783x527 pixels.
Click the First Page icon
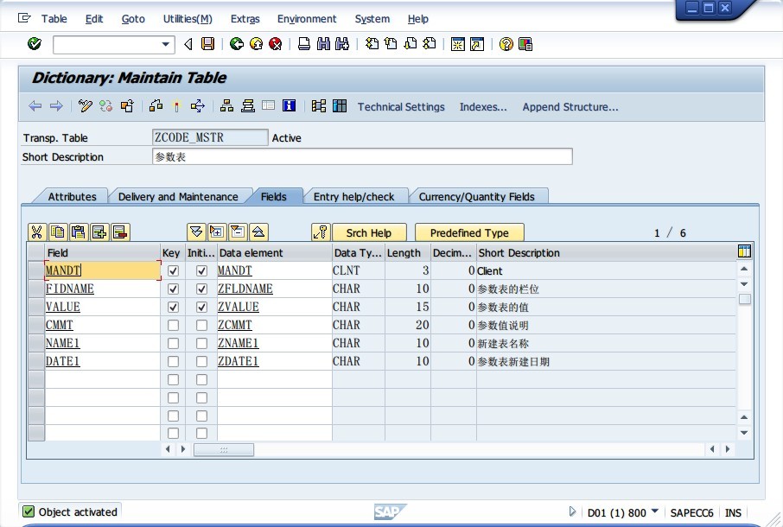point(372,44)
